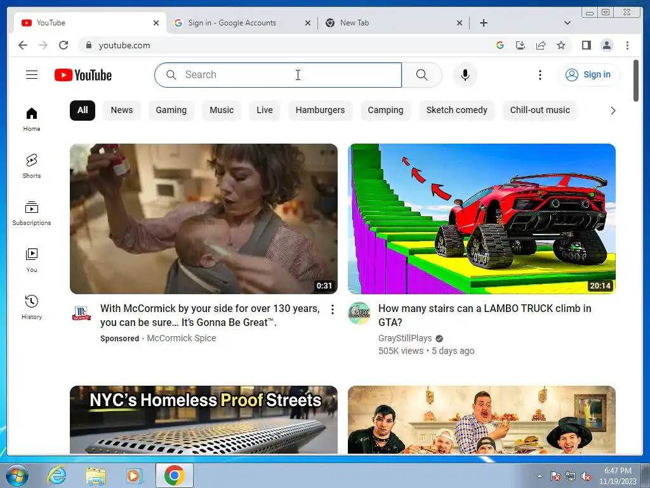Click the network tray icon
This screenshot has height=488, width=650.
click(x=571, y=477)
